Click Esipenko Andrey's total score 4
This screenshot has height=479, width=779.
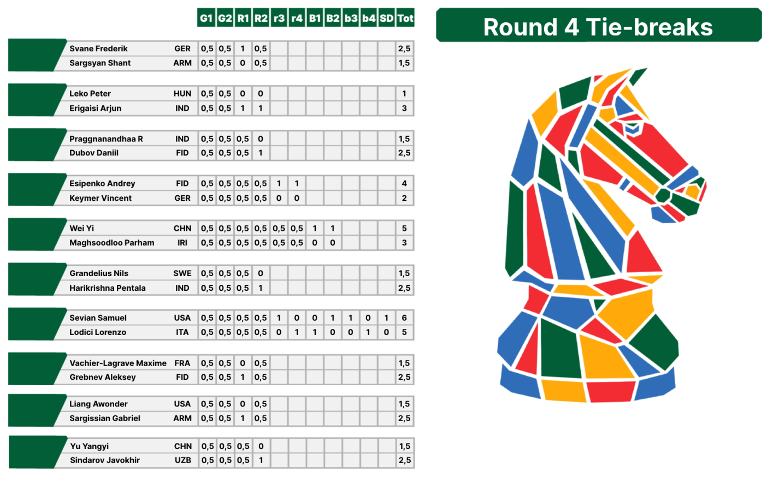404,183
